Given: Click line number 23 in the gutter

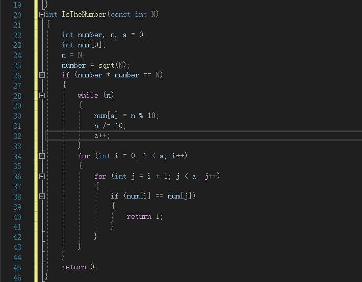Looking at the screenshot, I should pyautogui.click(x=17, y=45).
